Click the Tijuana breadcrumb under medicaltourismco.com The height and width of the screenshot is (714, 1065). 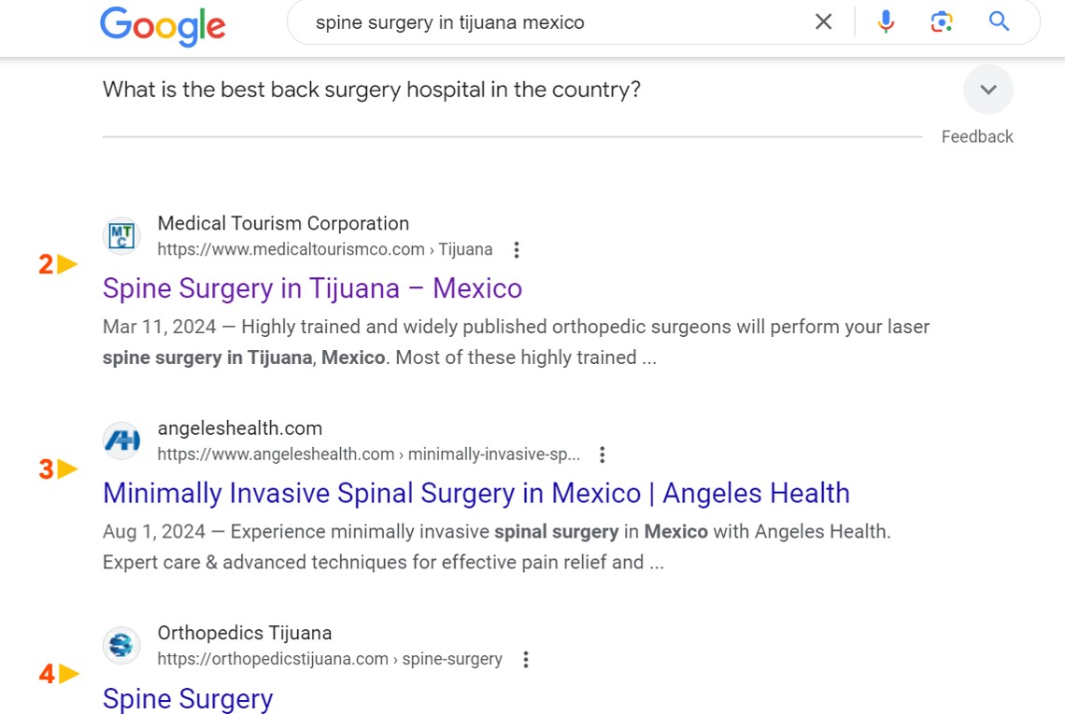(x=470, y=249)
